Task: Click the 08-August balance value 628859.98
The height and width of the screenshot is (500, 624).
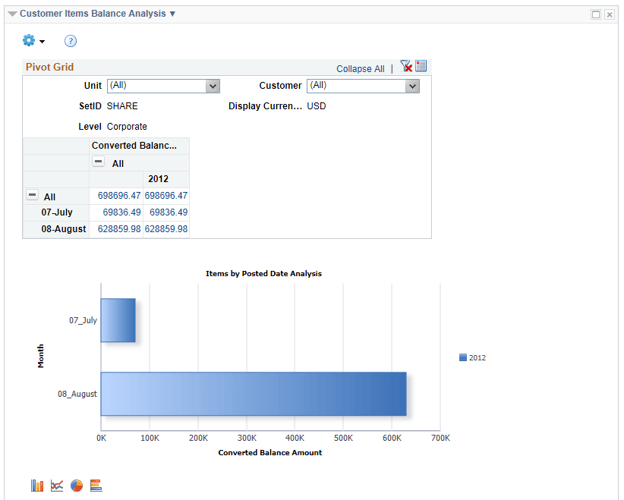Action: click(120, 228)
